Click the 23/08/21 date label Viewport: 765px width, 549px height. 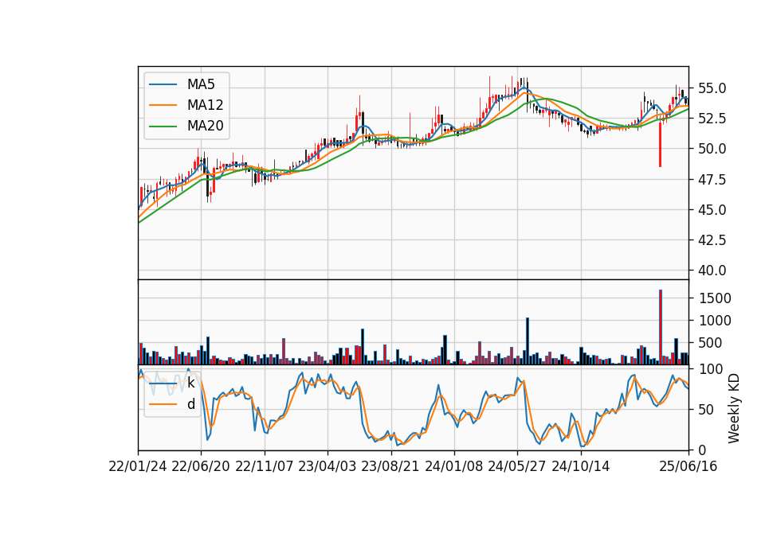(390, 466)
